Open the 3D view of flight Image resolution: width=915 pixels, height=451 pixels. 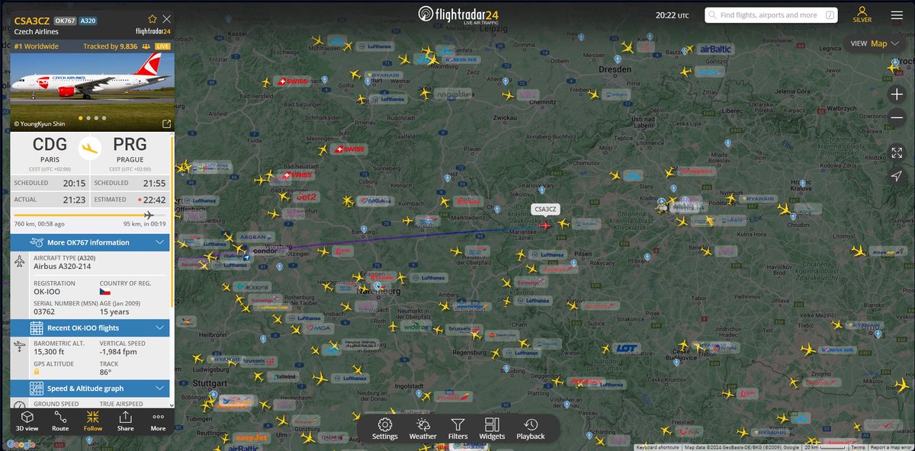(27, 421)
